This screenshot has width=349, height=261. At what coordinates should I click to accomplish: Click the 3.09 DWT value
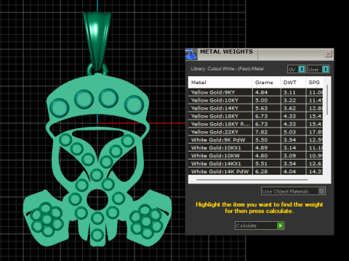tap(289, 156)
